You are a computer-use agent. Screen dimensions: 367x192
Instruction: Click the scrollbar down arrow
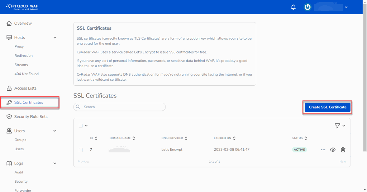tap(364, 190)
